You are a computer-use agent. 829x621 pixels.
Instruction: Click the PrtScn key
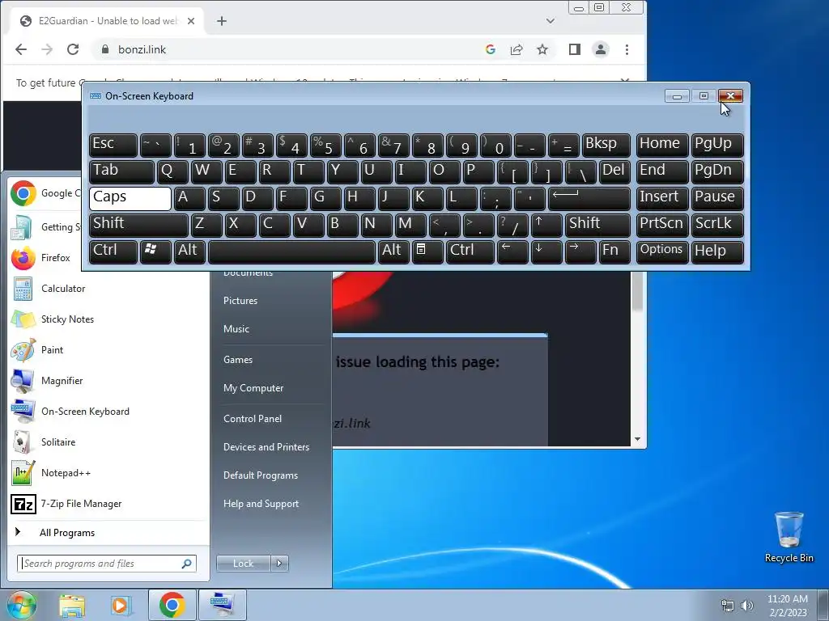[662, 225]
